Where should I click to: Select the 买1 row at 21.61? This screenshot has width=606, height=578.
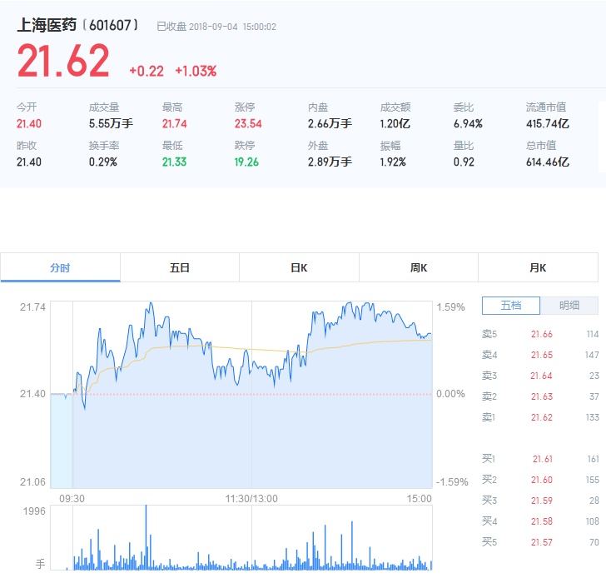[540, 459]
